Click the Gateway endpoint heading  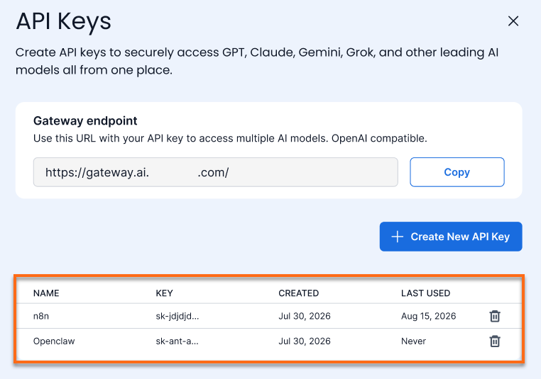click(x=85, y=121)
